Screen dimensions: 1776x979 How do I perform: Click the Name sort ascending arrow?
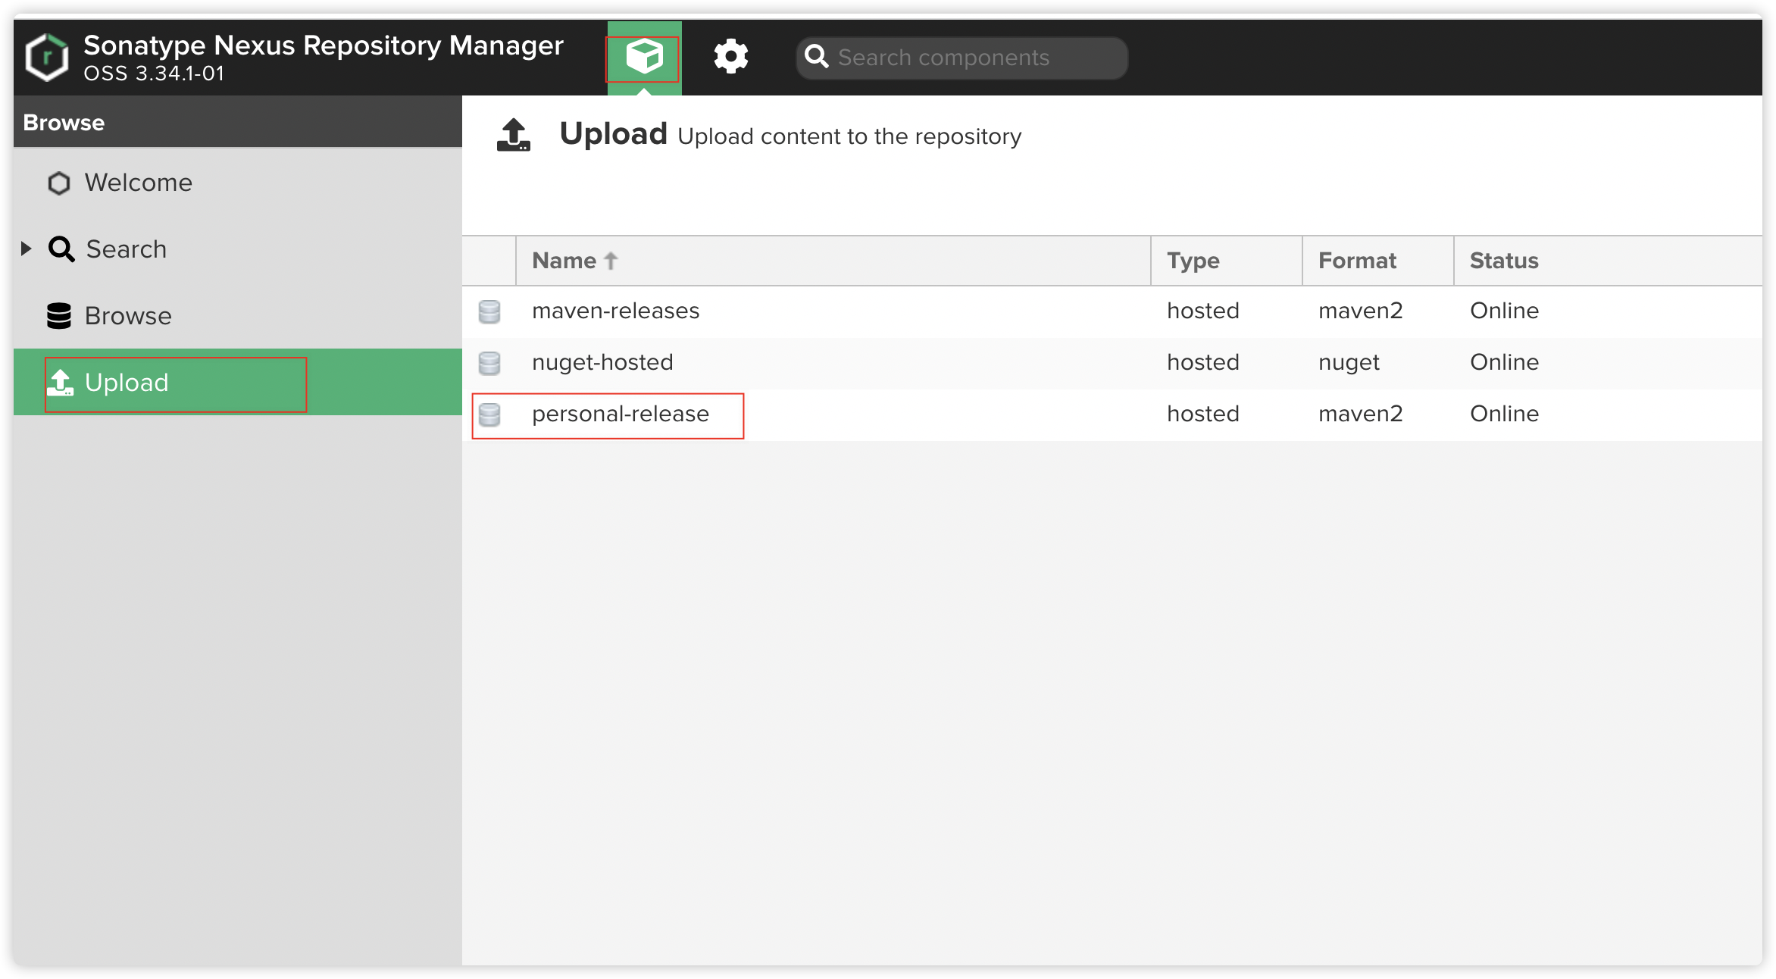coord(611,261)
